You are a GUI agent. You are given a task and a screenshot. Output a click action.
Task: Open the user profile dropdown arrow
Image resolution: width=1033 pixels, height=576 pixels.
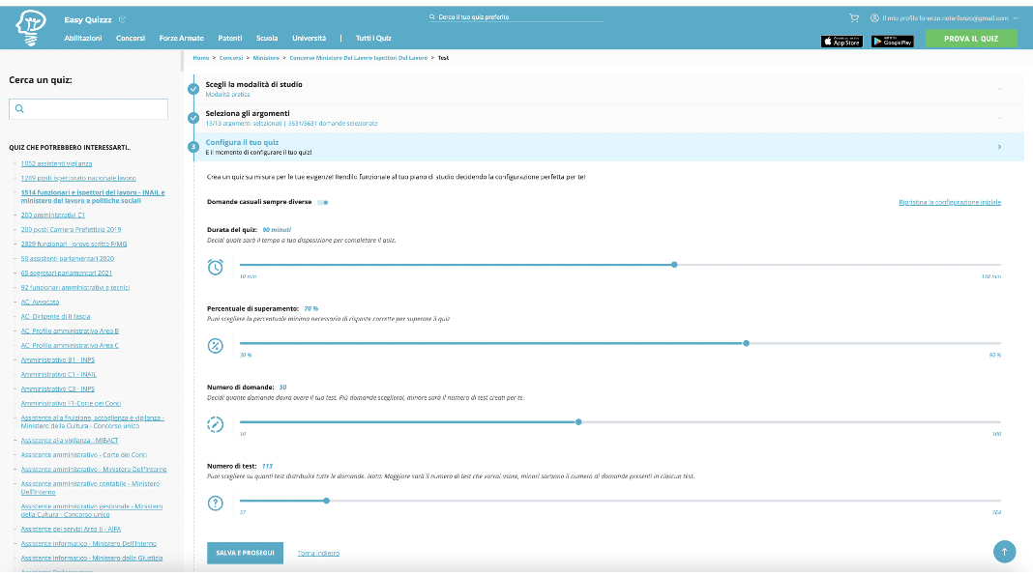[x=1016, y=17]
